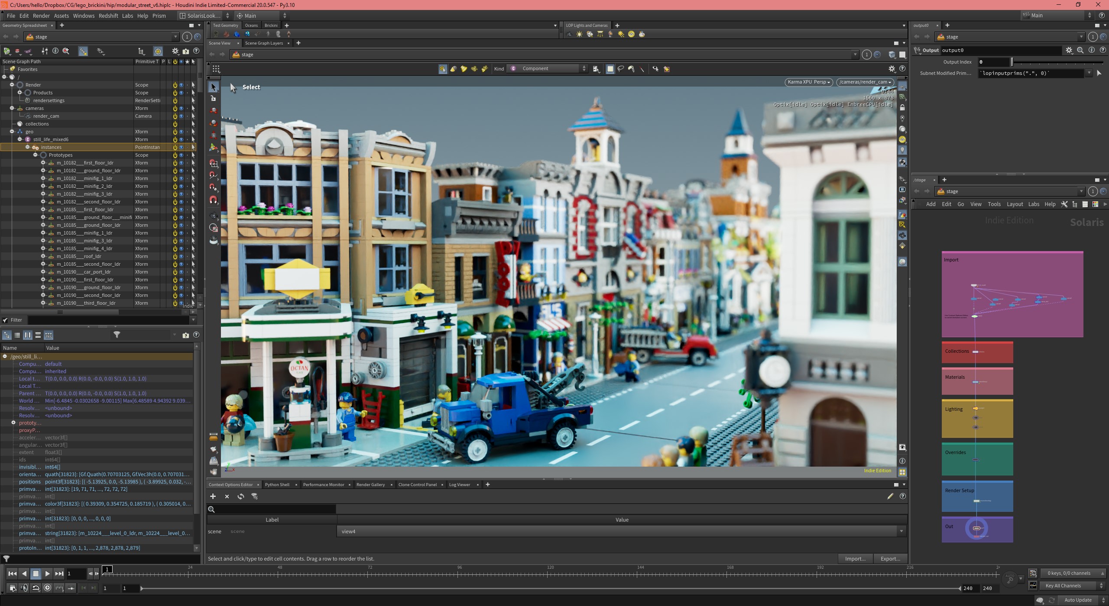
Task: Open the Redshift menu
Action: (x=108, y=16)
